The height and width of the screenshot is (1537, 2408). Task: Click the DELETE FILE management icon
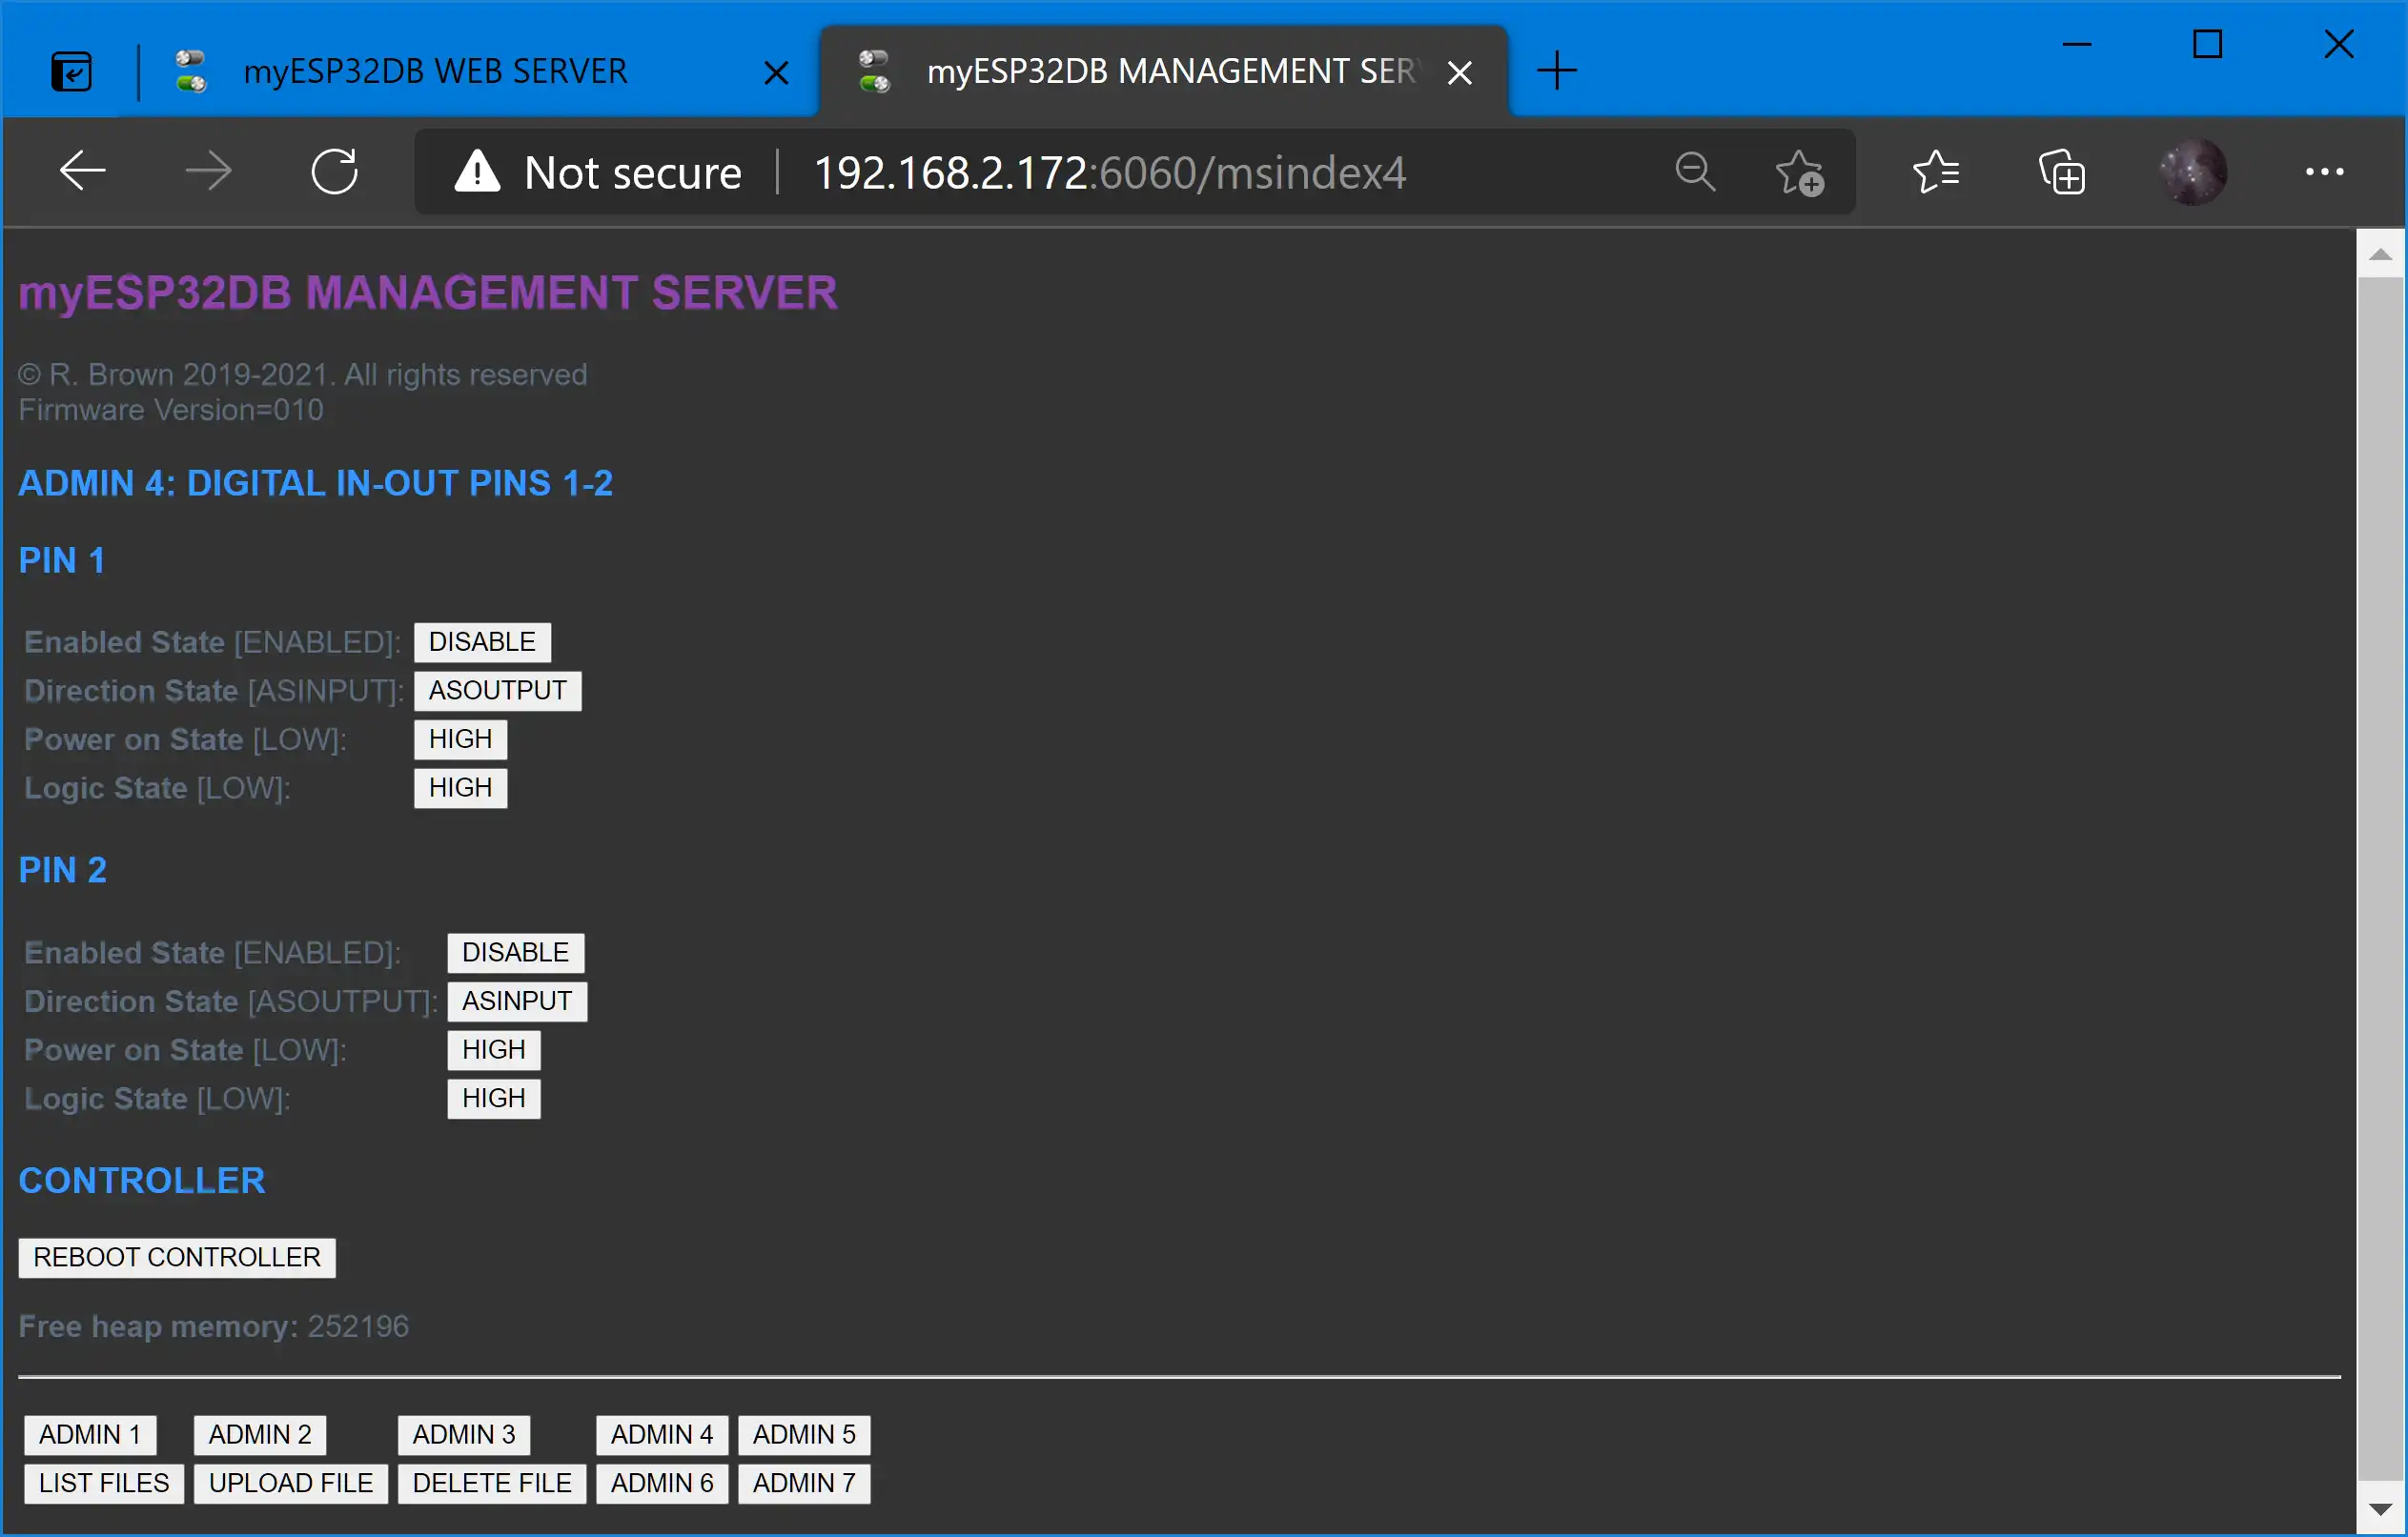[x=490, y=1483]
